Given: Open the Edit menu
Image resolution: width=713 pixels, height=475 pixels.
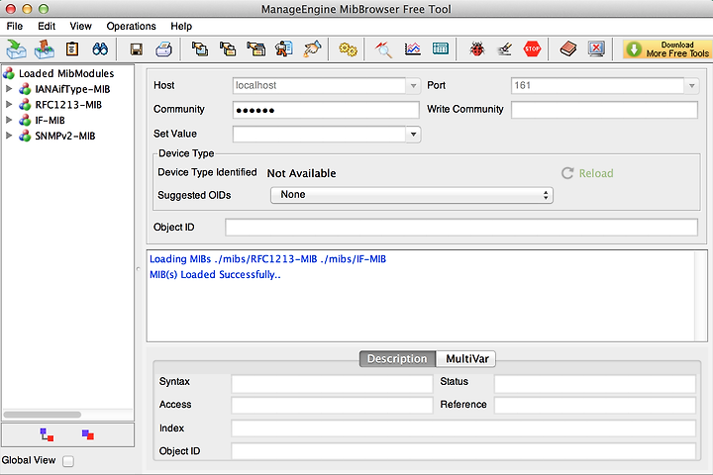Looking at the screenshot, I should (x=47, y=27).
